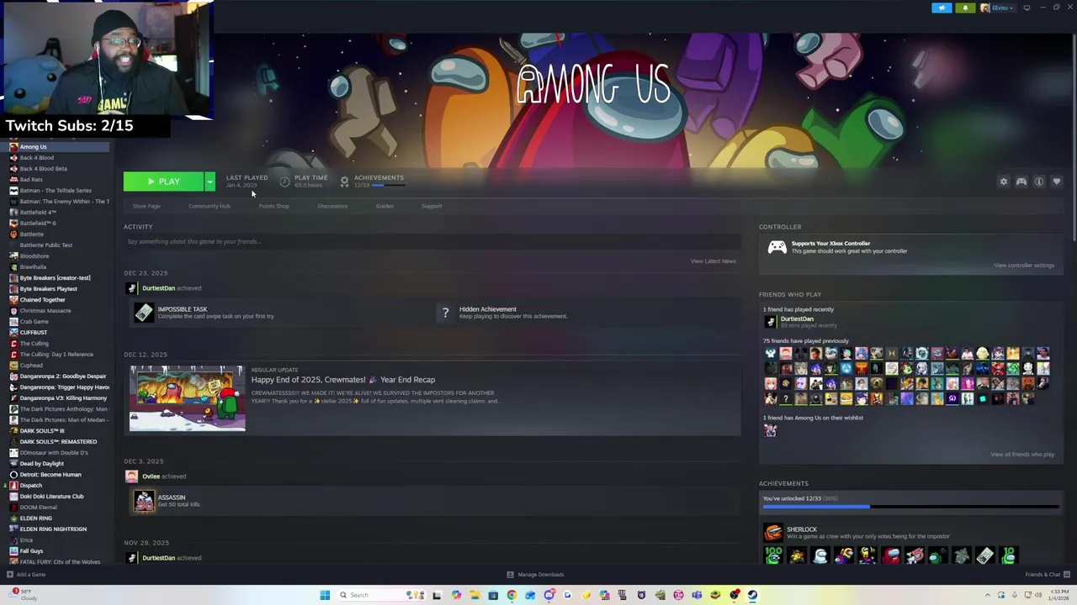Open weather widget on taskbar
Image resolution: width=1077 pixels, height=605 pixels.
(23, 595)
